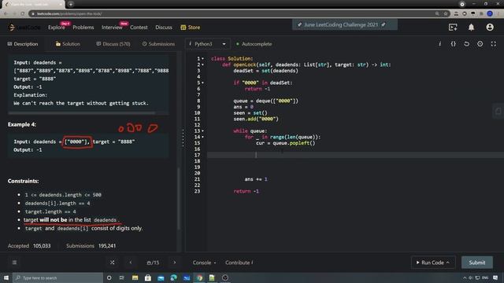Click the 'return -1' text on line 23
This screenshot has width=504, height=283.
(x=246, y=191)
